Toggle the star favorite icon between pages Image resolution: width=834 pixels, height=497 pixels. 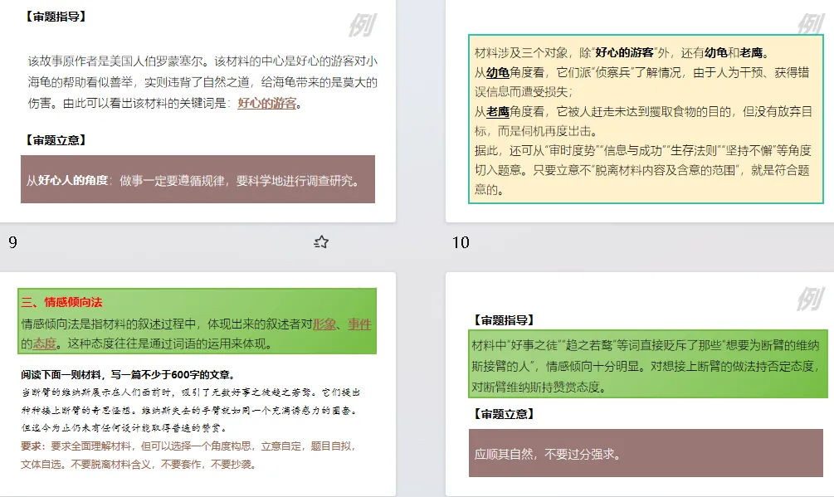[320, 241]
